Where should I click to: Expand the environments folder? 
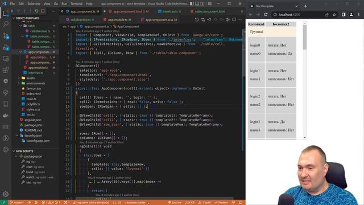(x=19, y=83)
